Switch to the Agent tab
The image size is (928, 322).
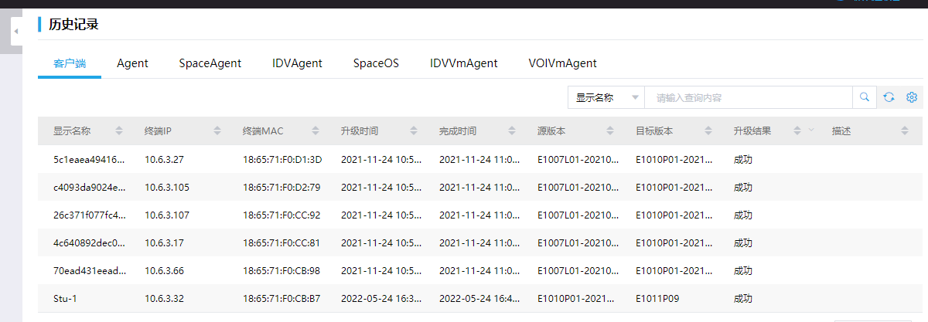tap(132, 63)
